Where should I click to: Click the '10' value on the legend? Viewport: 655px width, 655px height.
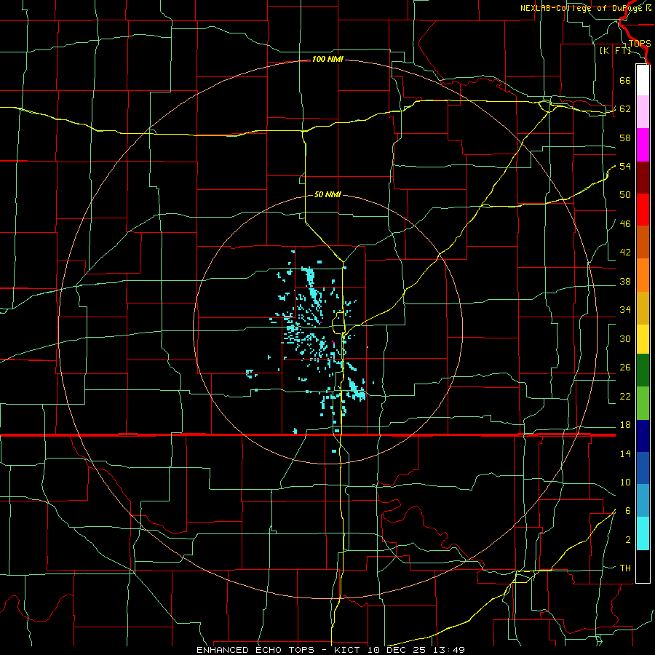[625, 482]
